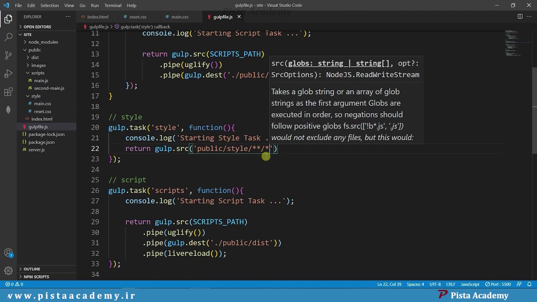Open the Terminal menu
This screenshot has width=537, height=302.
pos(113,5)
